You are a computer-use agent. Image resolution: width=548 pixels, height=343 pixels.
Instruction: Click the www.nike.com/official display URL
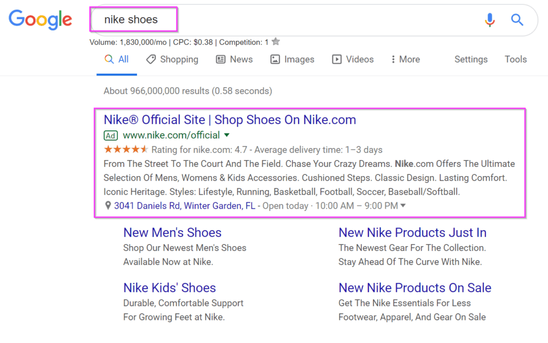[x=171, y=135]
